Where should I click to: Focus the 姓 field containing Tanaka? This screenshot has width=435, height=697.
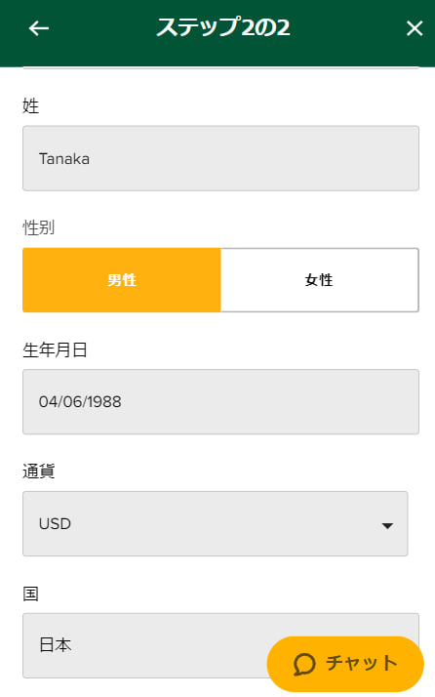(x=220, y=158)
